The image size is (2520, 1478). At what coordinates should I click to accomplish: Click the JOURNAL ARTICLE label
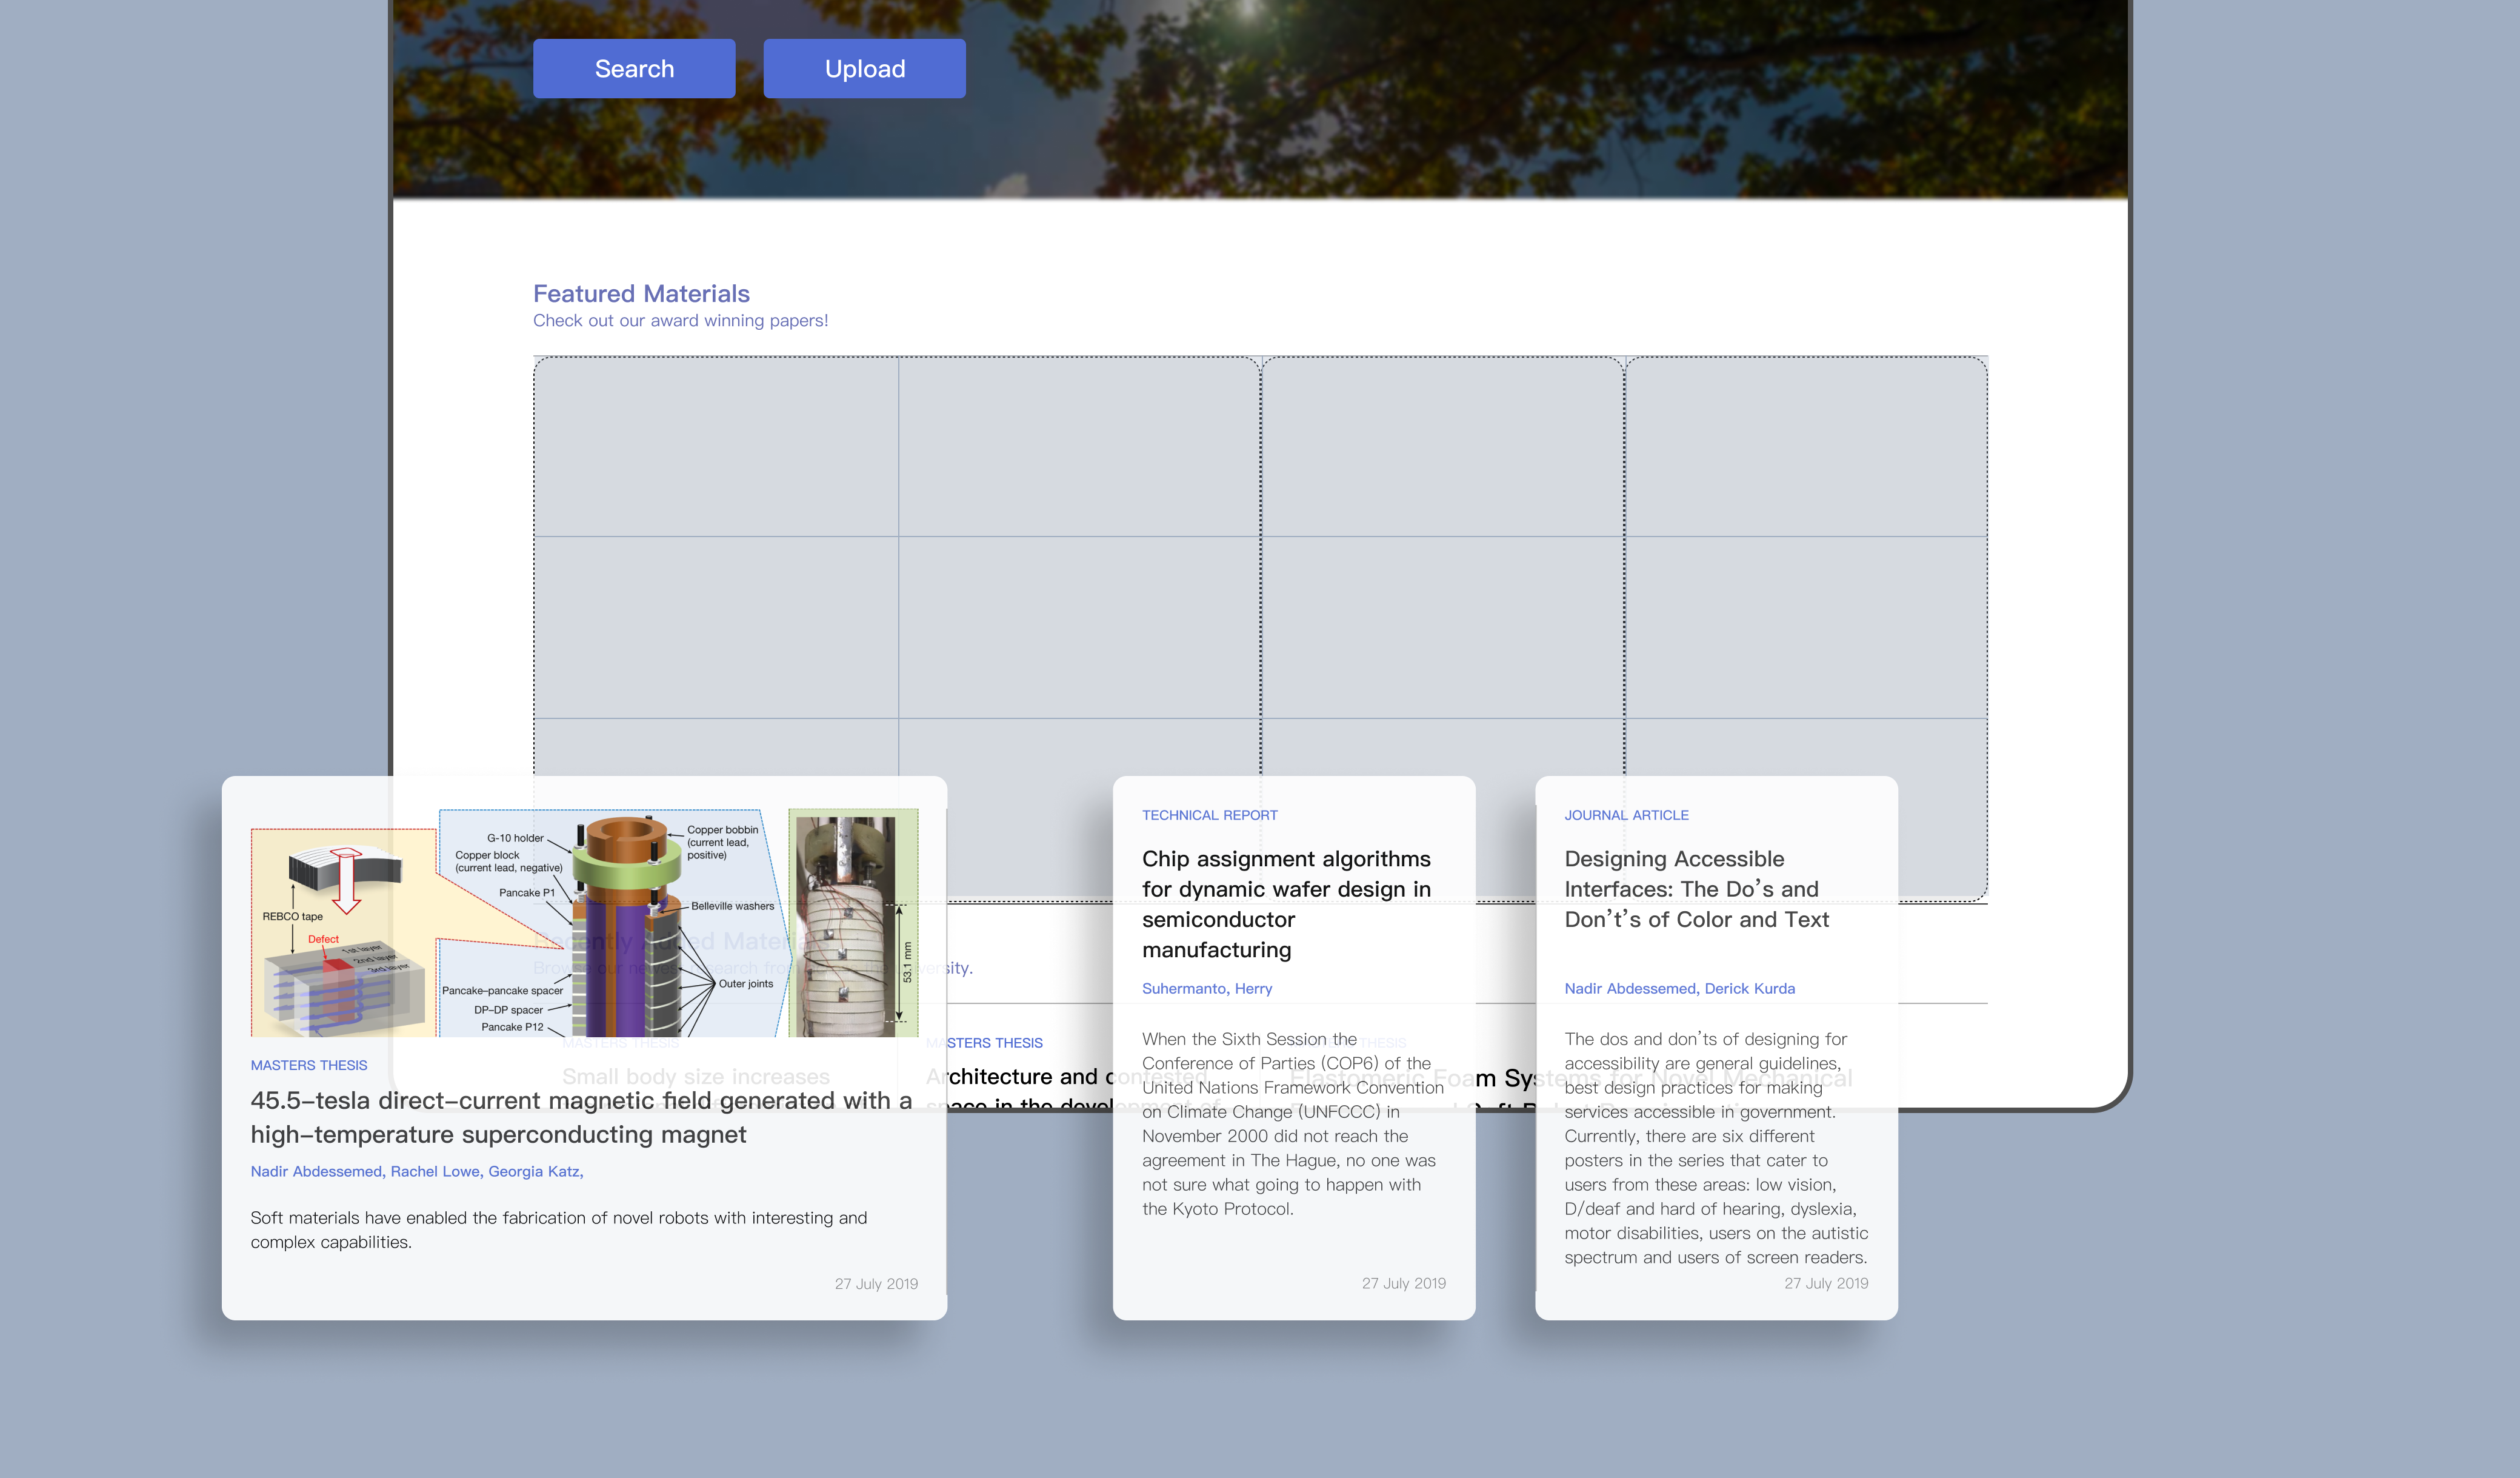[x=1626, y=815]
